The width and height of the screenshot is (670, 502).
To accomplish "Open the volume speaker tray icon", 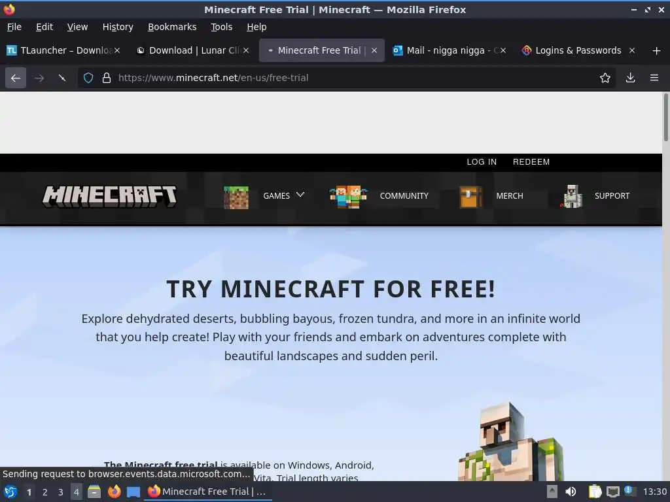I will coord(571,492).
